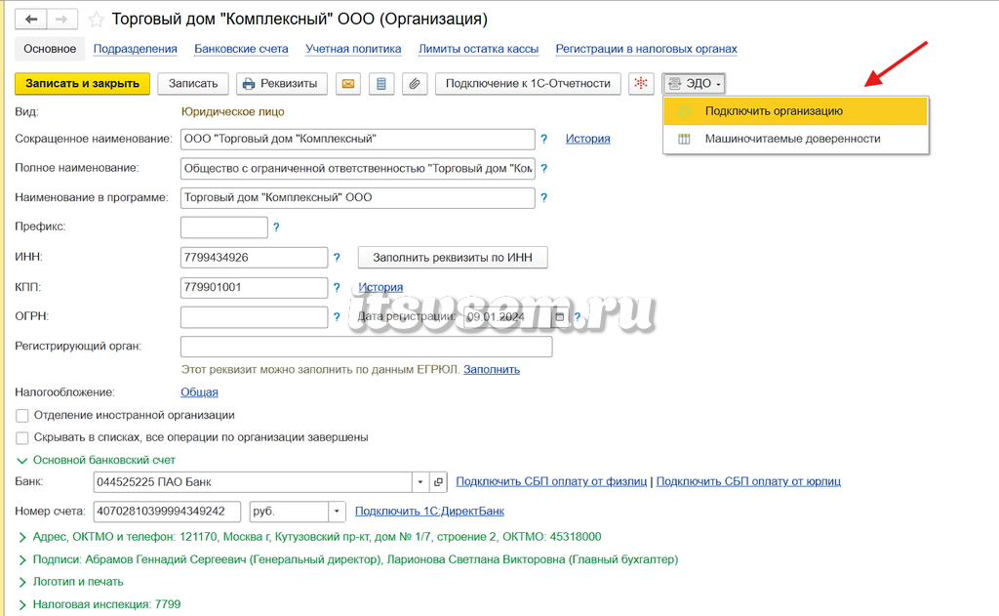Toggle Отделение иностранной организации checkbox

coord(22,416)
